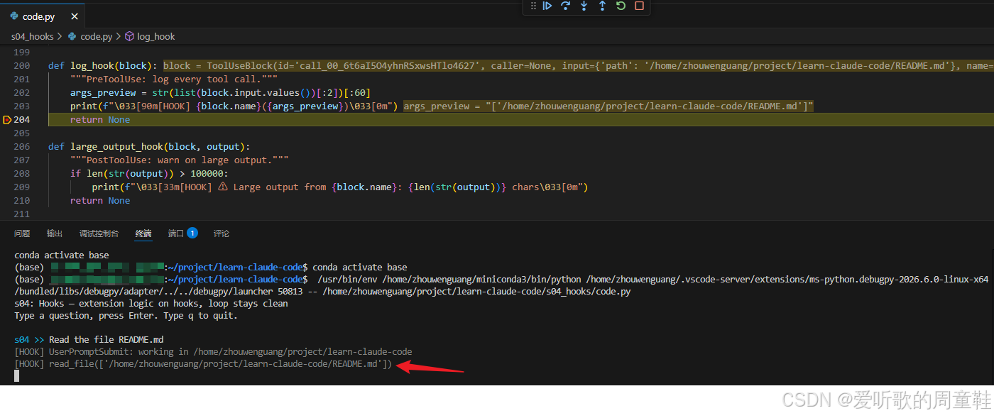The width and height of the screenshot is (994, 418).
Task: Open the log_hook breadcrumb symbol
Action: click(155, 36)
